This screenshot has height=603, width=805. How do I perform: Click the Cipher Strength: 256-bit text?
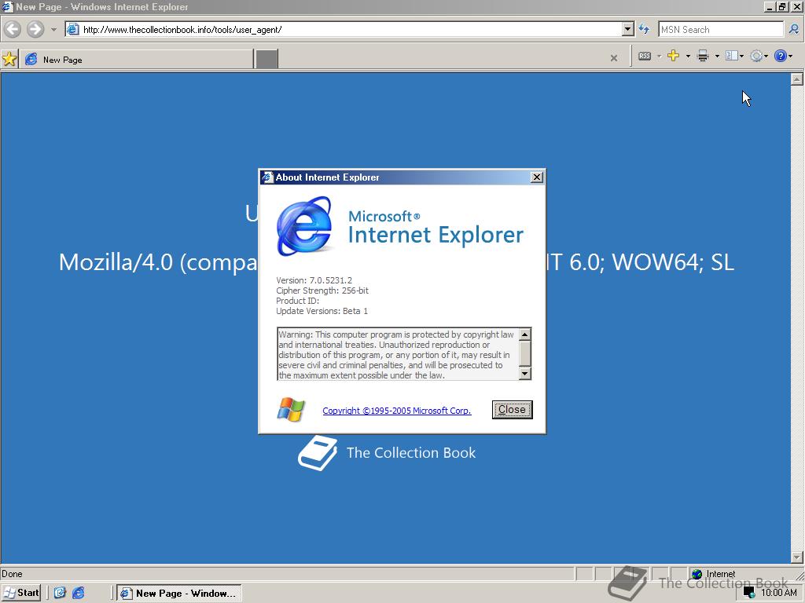(x=322, y=291)
